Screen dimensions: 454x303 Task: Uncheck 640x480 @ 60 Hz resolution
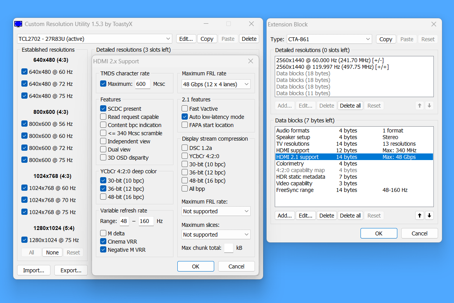pos(24,72)
